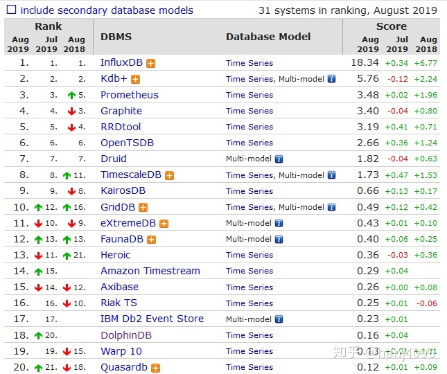Open the Graphite link

121,111
